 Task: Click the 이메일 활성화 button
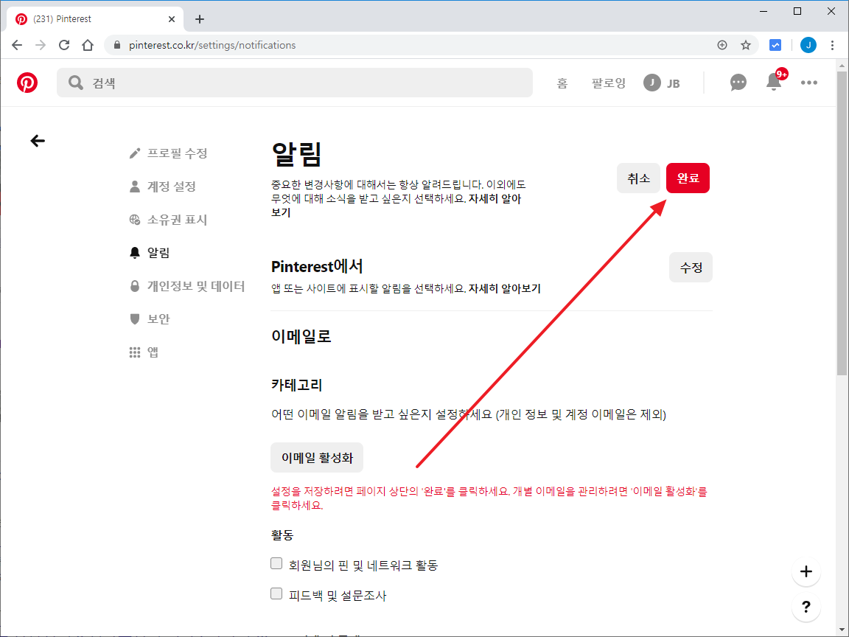coord(317,458)
